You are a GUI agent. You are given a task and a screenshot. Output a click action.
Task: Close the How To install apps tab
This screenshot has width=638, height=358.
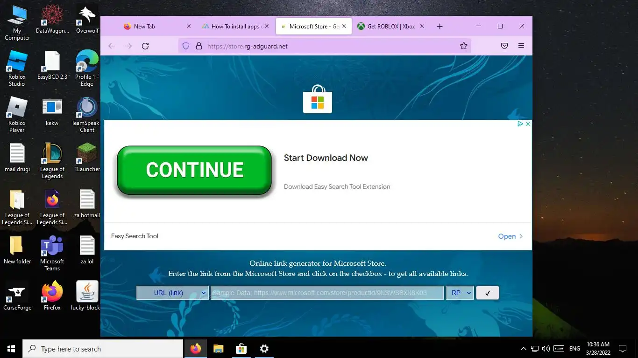point(267,27)
